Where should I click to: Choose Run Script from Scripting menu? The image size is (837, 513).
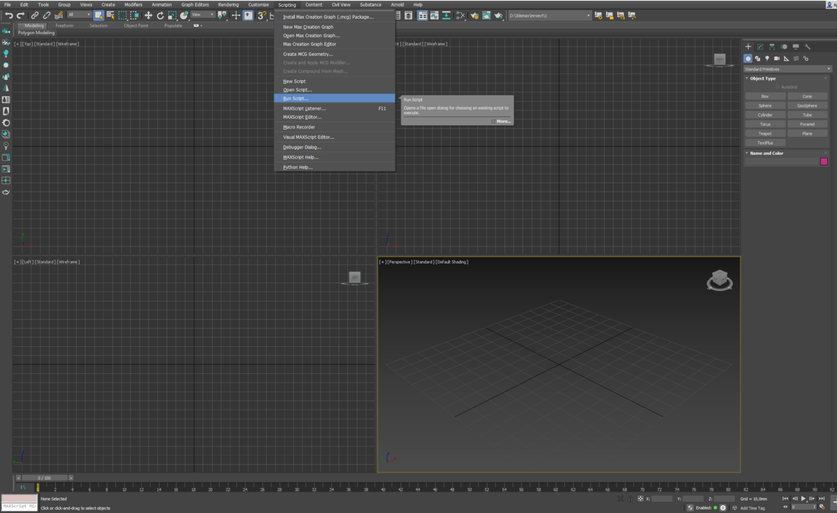click(x=296, y=98)
